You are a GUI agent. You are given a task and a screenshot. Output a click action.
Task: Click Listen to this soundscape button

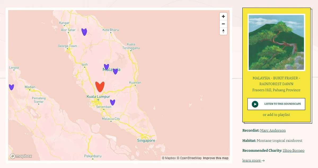click(x=276, y=104)
